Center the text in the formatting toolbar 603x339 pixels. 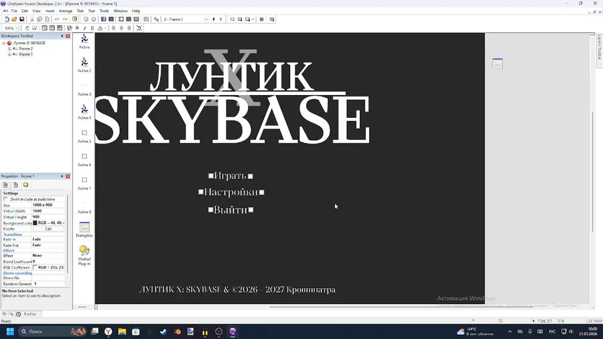point(121,28)
